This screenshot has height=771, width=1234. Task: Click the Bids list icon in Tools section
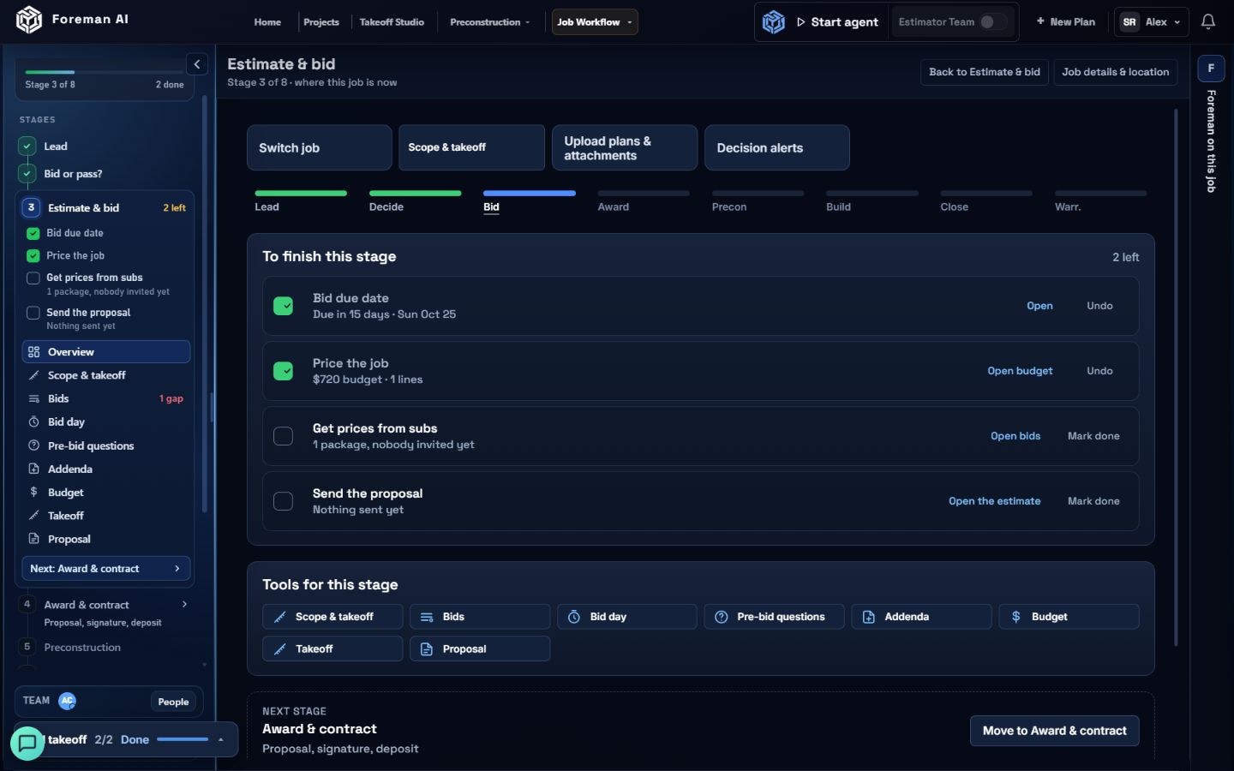427,617
